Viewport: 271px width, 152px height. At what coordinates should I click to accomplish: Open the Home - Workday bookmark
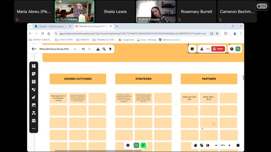147,40
